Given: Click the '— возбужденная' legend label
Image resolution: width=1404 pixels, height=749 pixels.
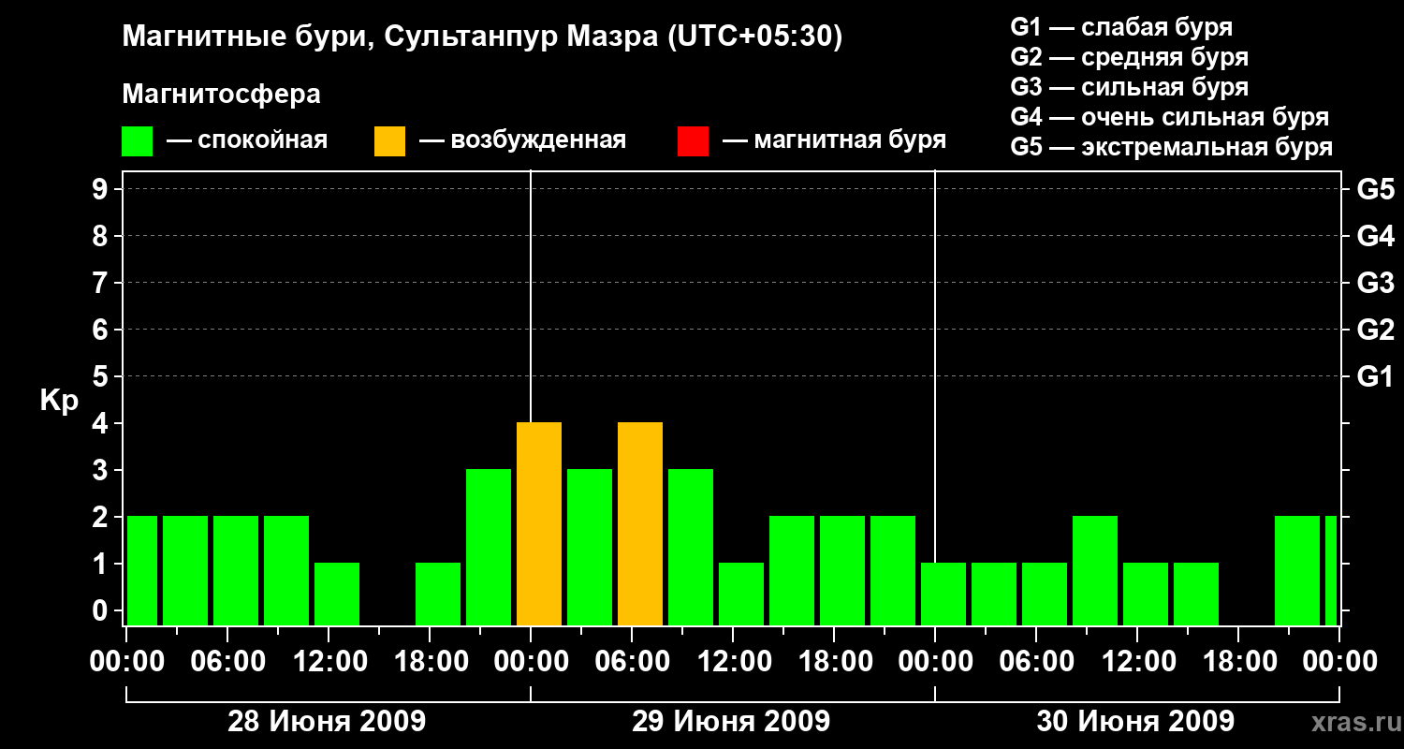Looking at the screenshot, I should point(522,140).
